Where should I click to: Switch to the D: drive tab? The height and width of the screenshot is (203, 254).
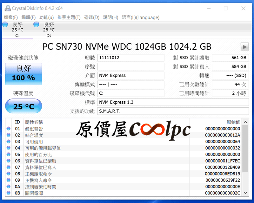point(49,30)
